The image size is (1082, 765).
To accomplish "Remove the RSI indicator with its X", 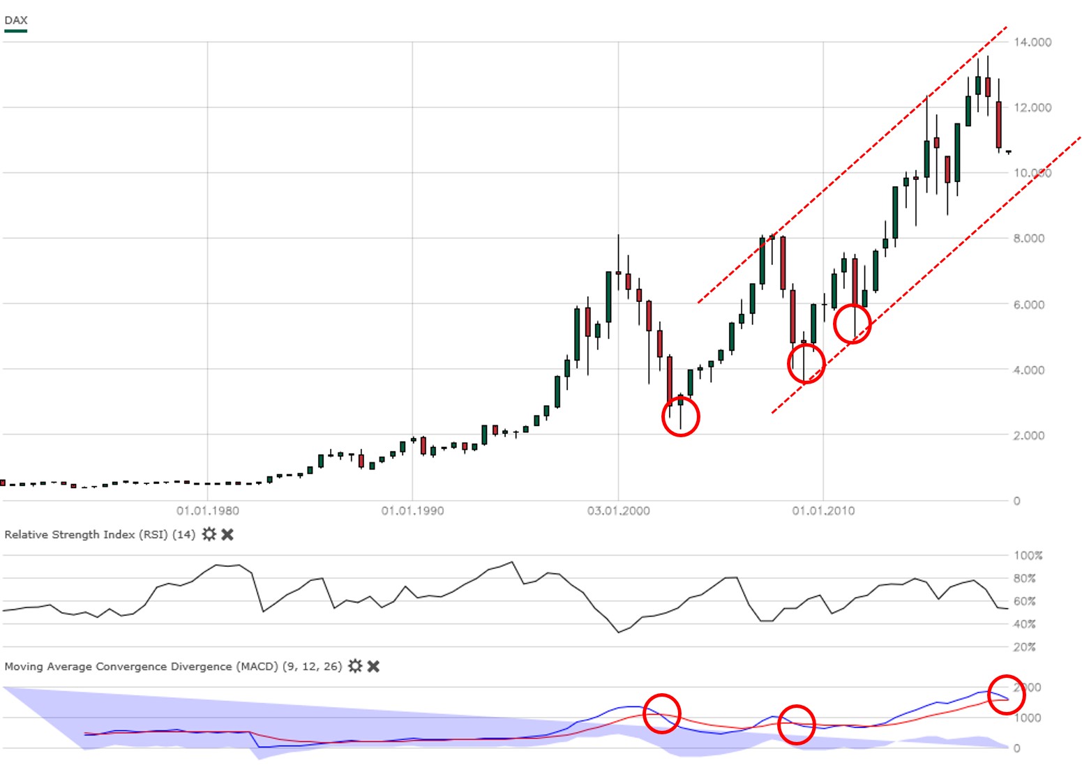I will click(227, 534).
